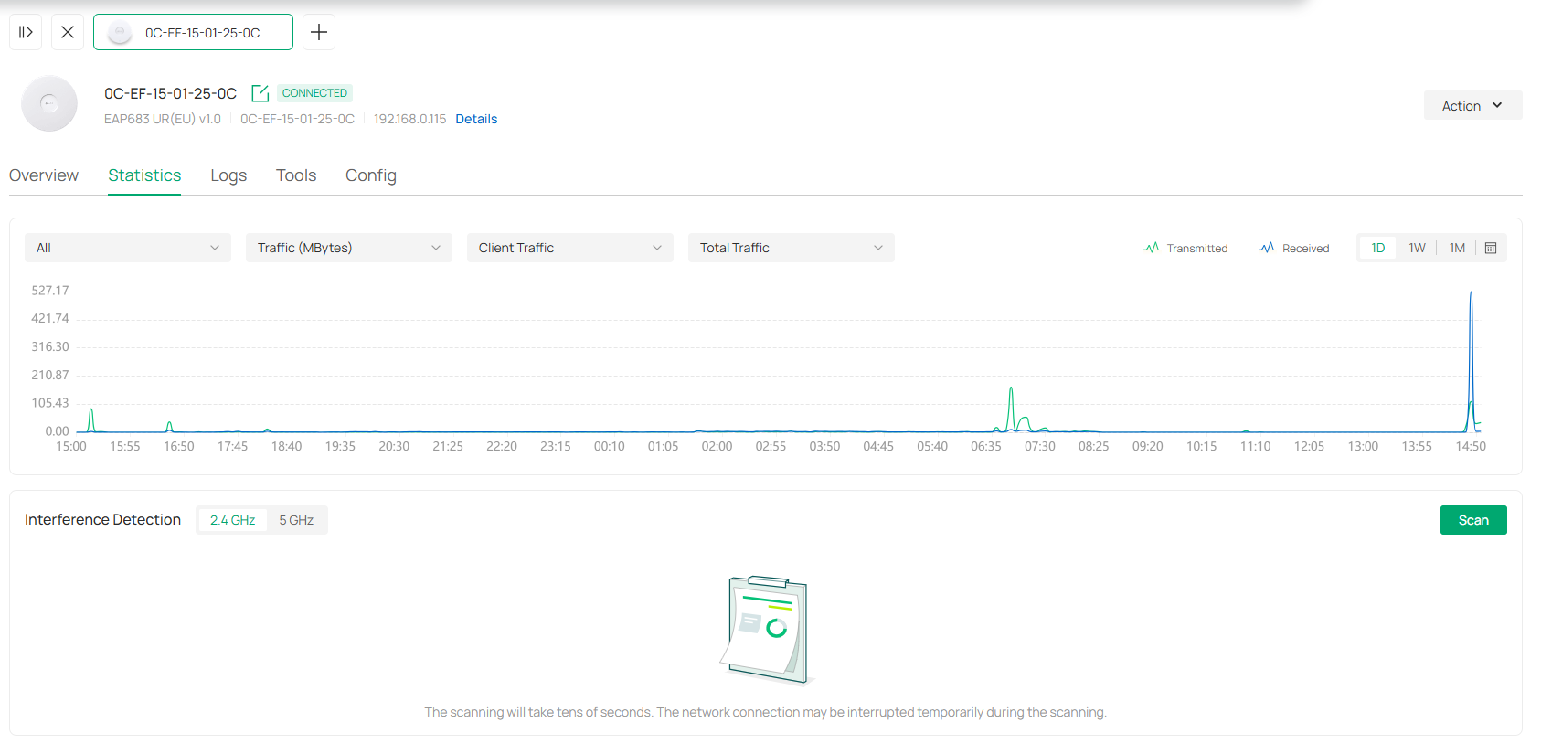Toggle the Received legend series

1293,248
